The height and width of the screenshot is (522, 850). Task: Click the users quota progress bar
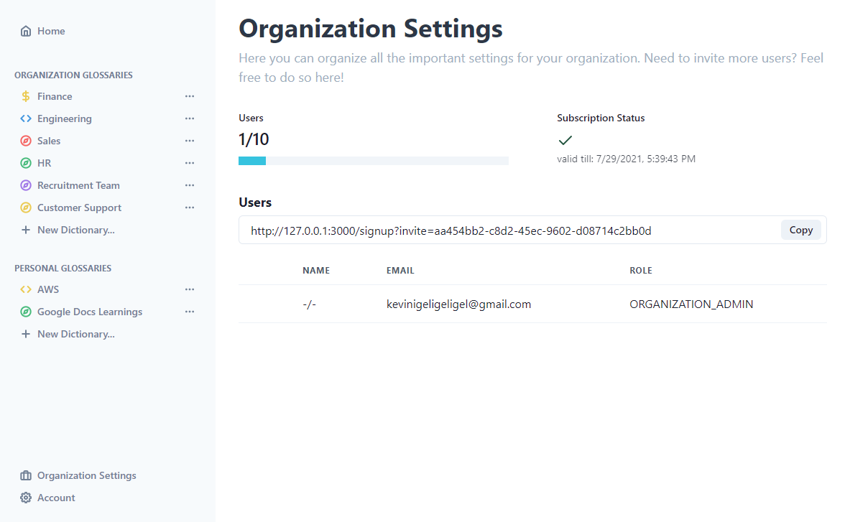coord(373,161)
